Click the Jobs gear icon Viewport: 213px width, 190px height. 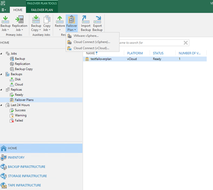8,54
